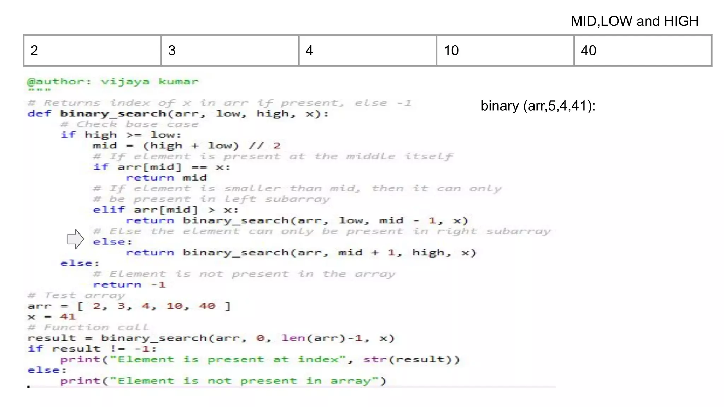Click the '# Check base case' comment

(129, 124)
